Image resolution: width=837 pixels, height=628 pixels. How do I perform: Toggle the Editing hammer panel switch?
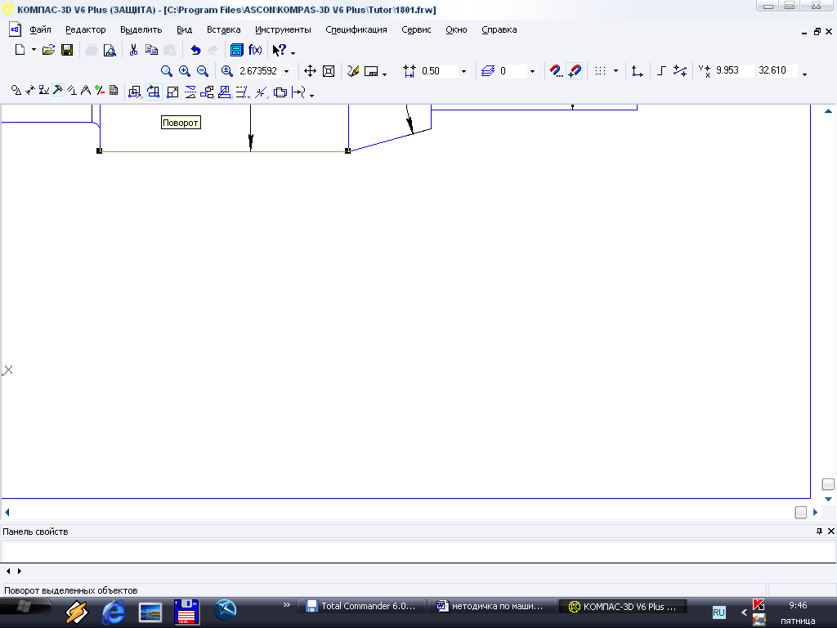point(58,90)
